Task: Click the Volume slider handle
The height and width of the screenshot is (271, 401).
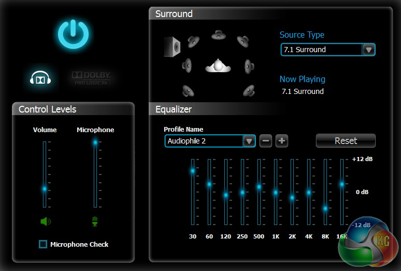Action: [x=45, y=189]
